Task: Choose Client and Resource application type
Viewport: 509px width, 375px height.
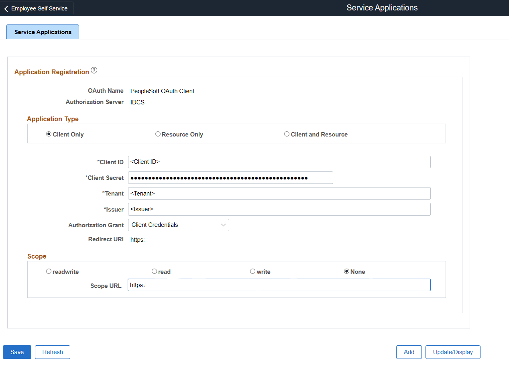Action: 287,134
